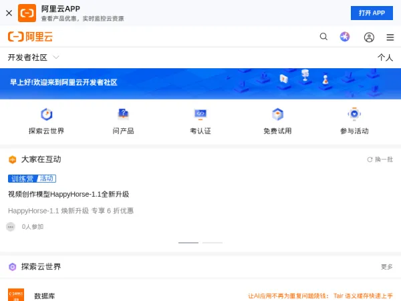The width and height of the screenshot is (401, 301).
Task: Click the gray participants avatar icon
Action: click(11, 227)
